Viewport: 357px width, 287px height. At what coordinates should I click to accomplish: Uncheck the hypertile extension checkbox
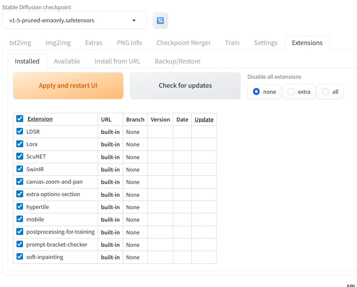[20, 206]
